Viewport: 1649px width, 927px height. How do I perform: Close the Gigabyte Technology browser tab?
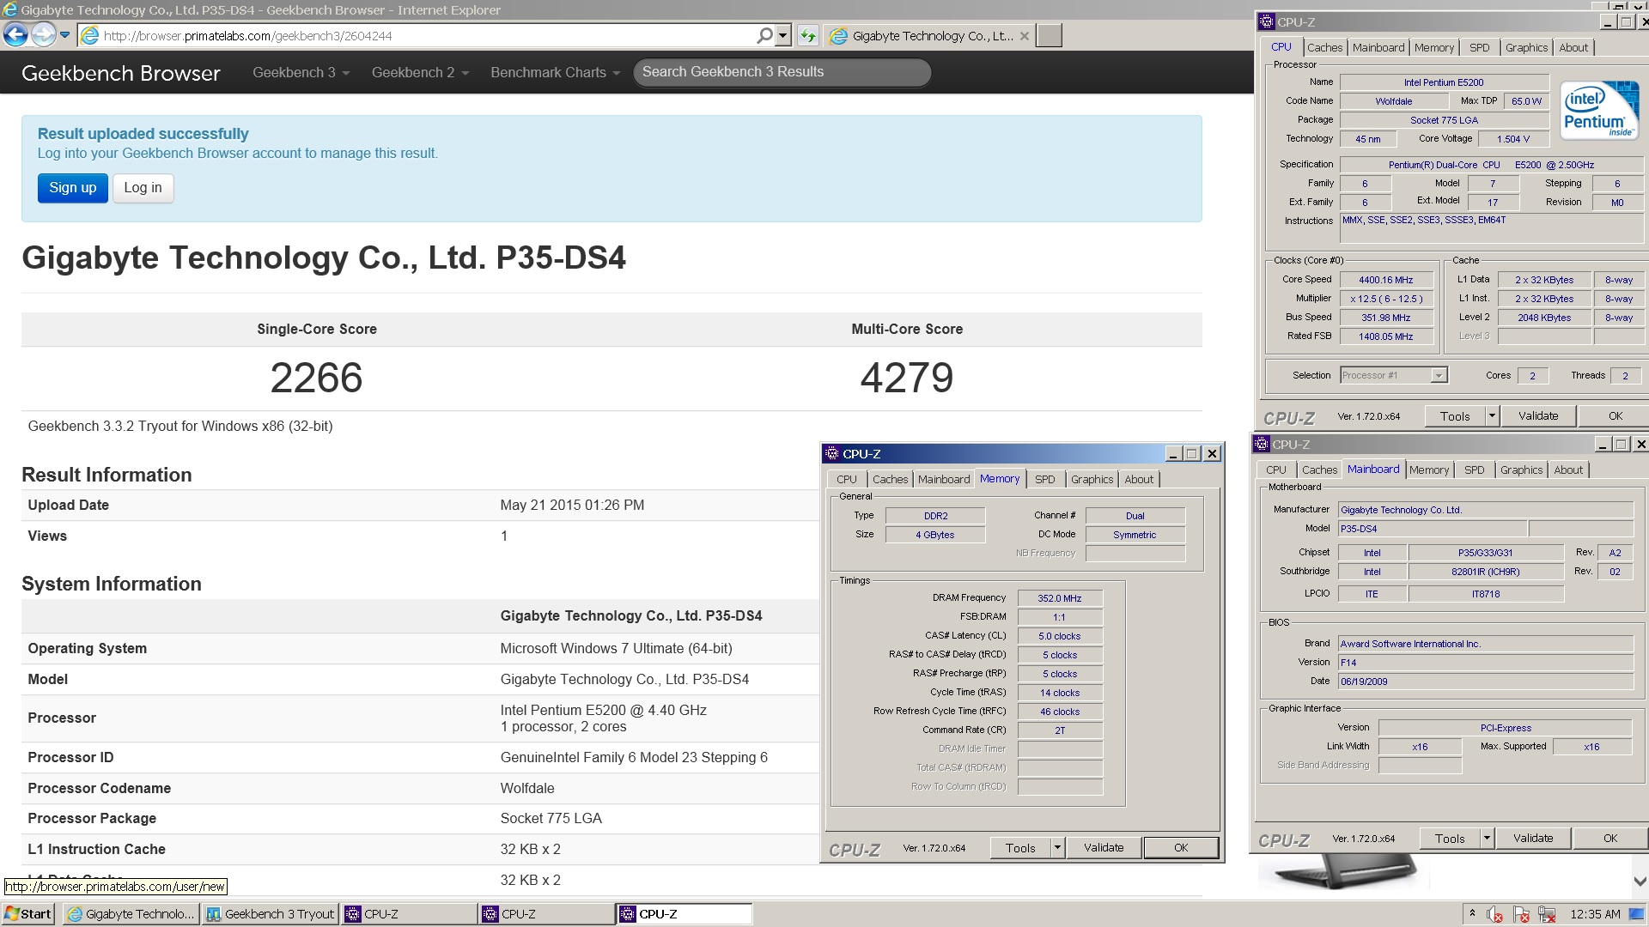coord(1024,36)
